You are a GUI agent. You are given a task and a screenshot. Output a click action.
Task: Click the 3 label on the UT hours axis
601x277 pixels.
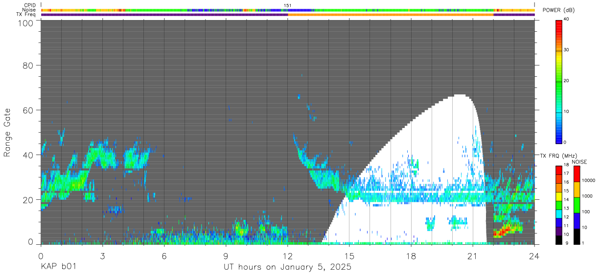click(102, 256)
